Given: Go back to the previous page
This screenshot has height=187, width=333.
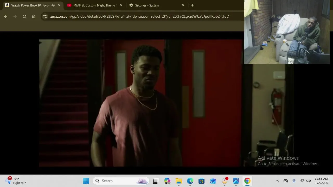Looking at the screenshot, I should pyautogui.click(x=6, y=16).
